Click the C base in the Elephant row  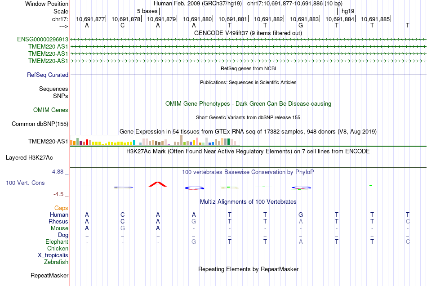(x=408, y=241)
